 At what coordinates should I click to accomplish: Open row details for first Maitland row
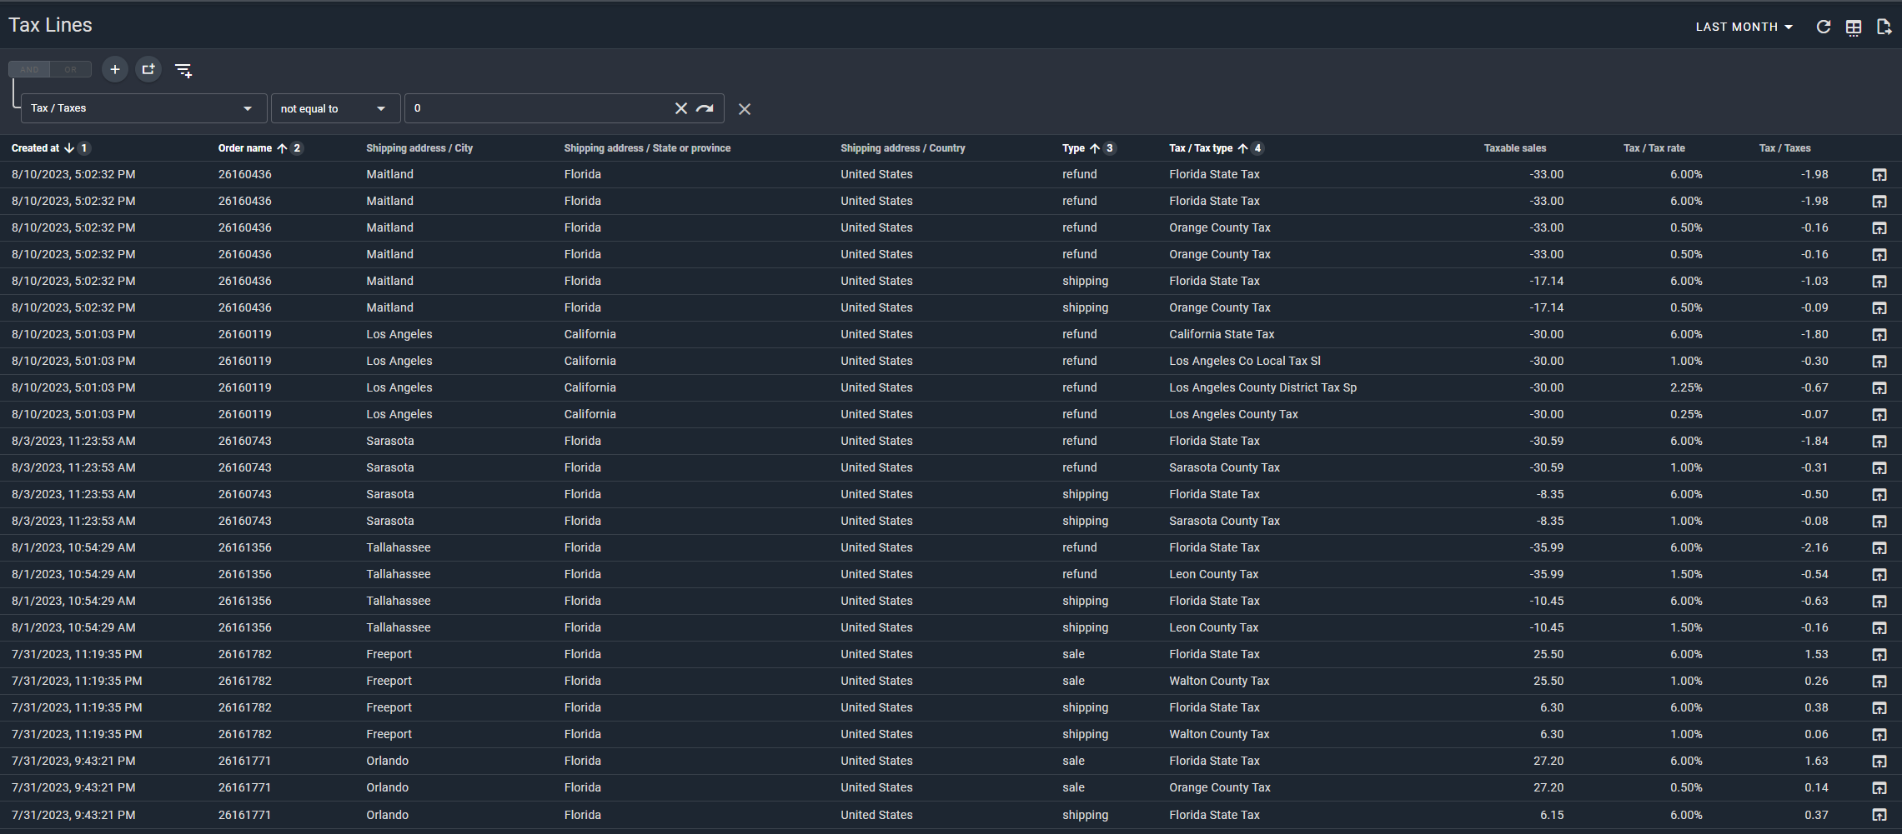[1879, 175]
